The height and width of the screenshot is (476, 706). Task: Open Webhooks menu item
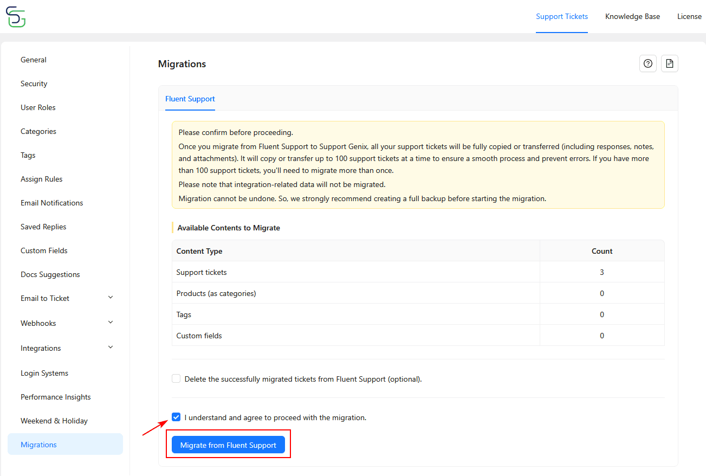38,323
